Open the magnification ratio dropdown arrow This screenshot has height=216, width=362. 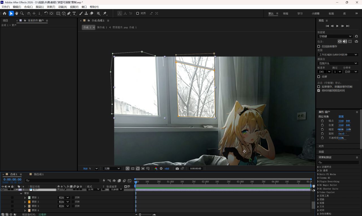click(96, 168)
